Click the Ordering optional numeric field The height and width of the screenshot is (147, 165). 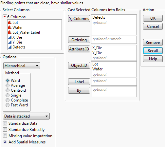(x=114, y=40)
